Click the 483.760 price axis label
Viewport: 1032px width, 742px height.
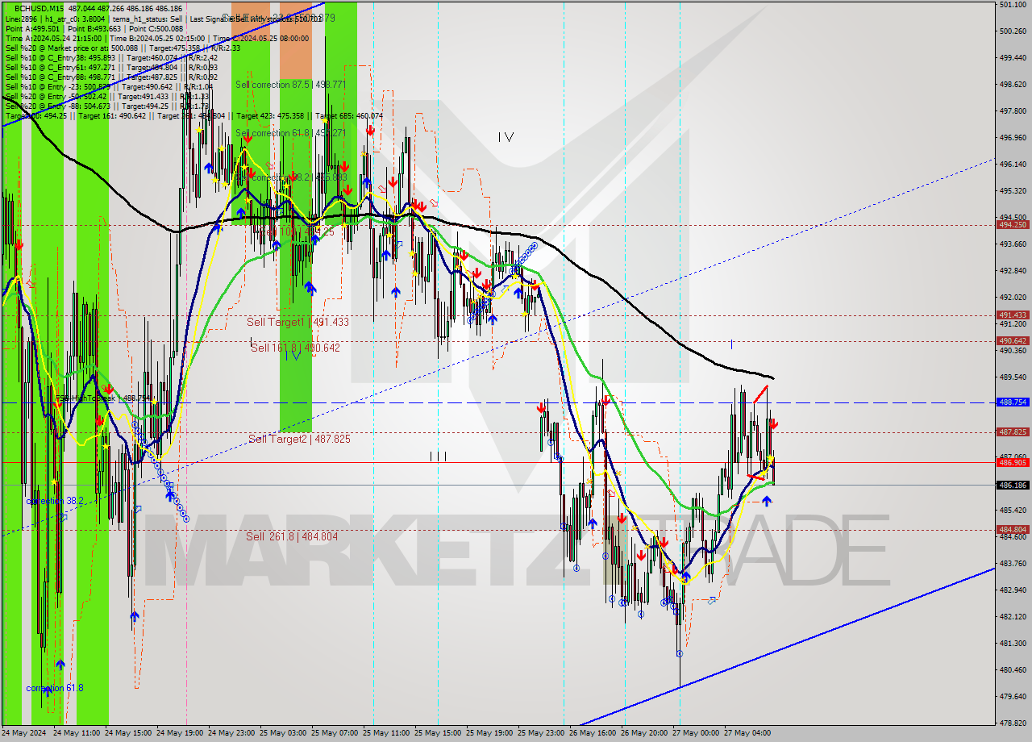pyautogui.click(x=1013, y=563)
